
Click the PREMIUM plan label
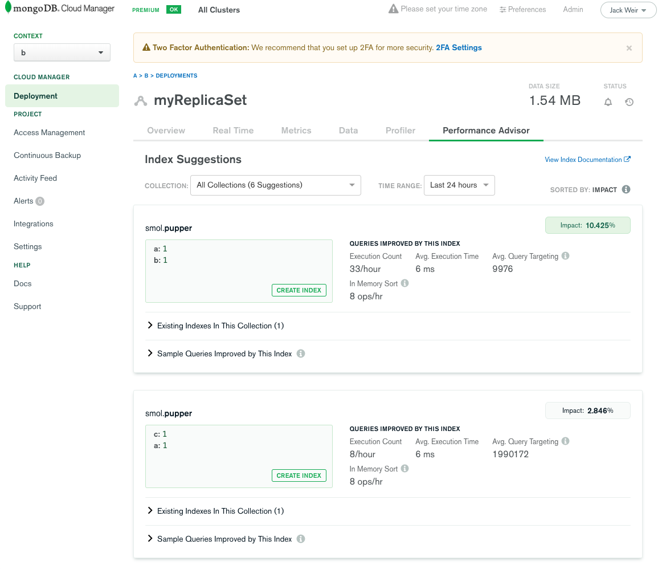[146, 10]
